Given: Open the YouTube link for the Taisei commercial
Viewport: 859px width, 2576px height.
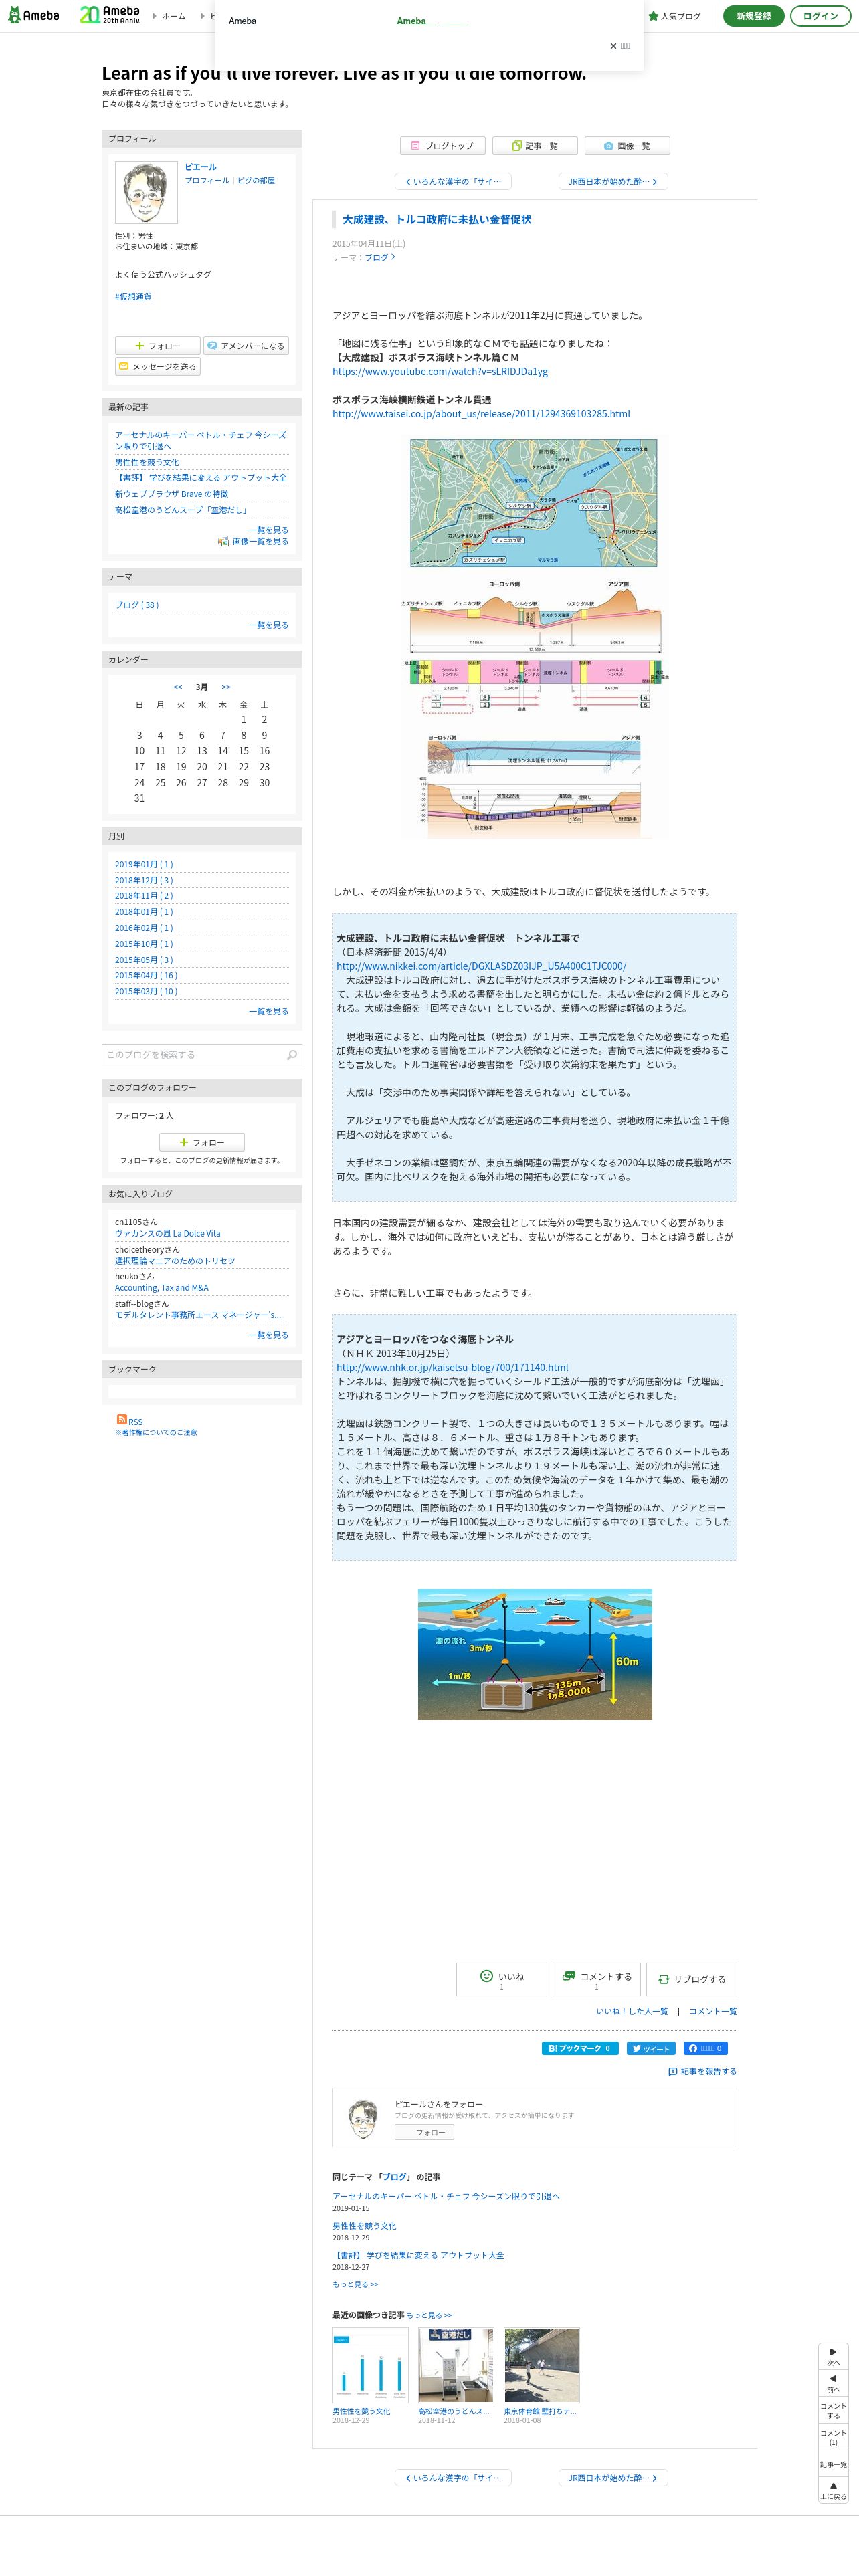Looking at the screenshot, I should pyautogui.click(x=440, y=372).
